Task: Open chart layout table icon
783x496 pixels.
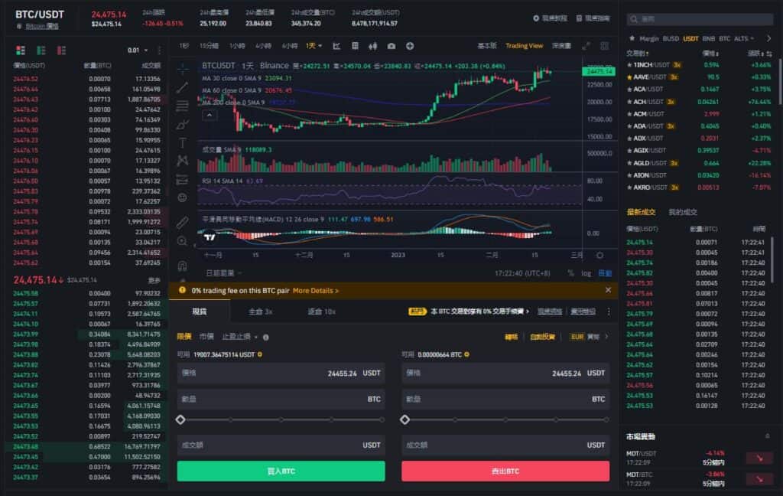Action: click(x=355, y=46)
